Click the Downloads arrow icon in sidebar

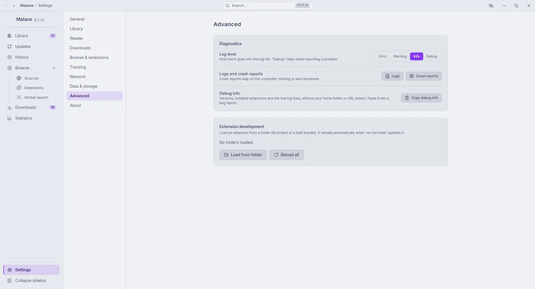click(10, 107)
